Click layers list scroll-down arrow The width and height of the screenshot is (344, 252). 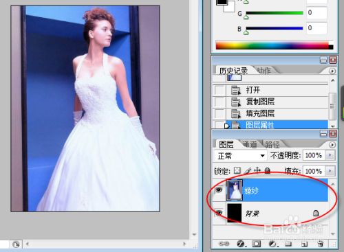coord(332,233)
